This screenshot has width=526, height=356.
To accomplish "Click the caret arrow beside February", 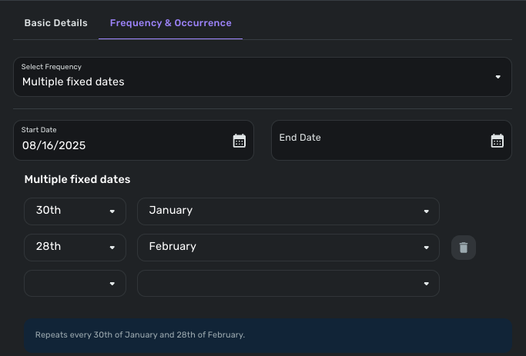I will click(426, 248).
